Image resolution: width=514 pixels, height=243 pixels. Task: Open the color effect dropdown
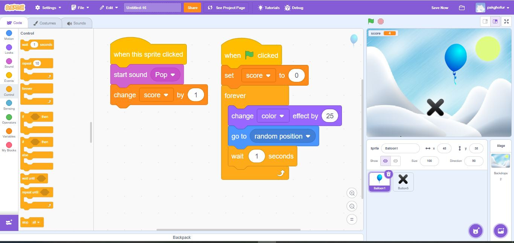click(282, 116)
